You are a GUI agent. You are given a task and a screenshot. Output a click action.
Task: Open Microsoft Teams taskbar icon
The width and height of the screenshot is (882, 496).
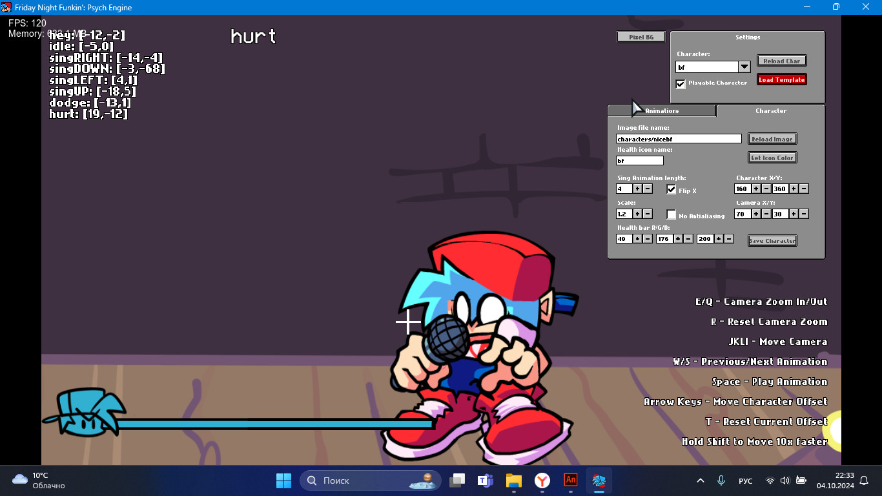point(485,480)
